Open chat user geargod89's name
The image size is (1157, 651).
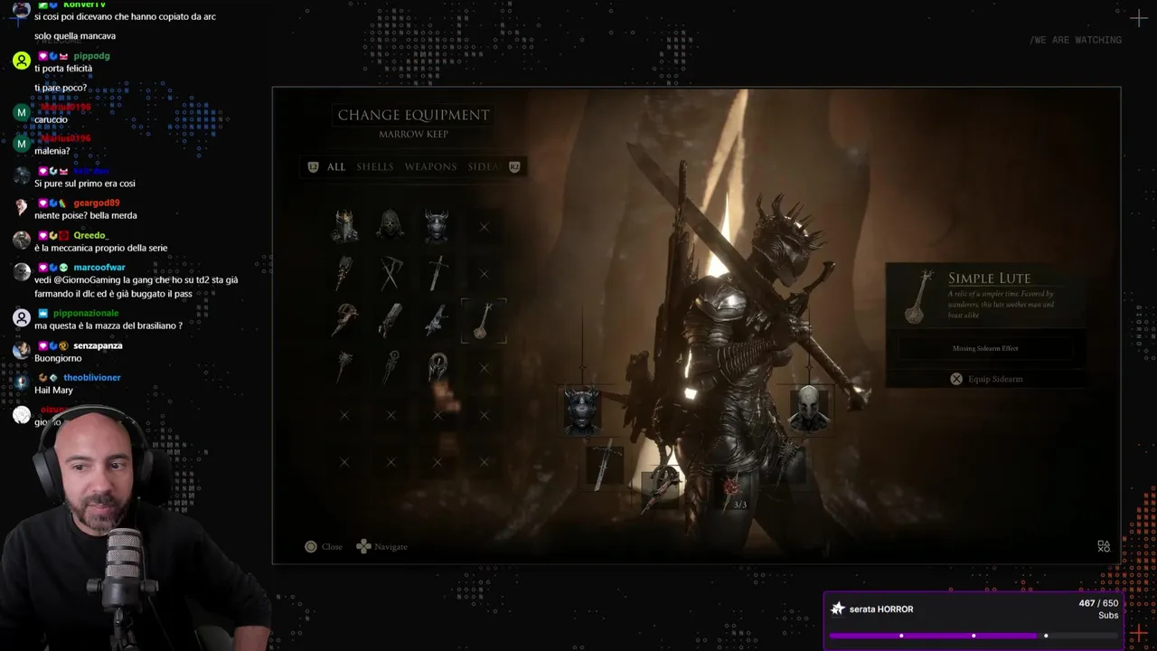[x=97, y=203]
